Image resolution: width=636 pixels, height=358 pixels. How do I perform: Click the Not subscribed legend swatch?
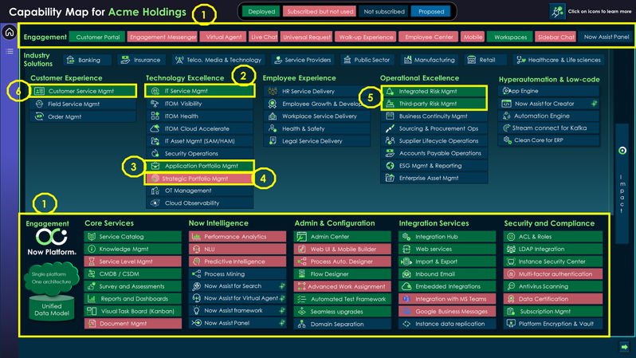(383, 11)
